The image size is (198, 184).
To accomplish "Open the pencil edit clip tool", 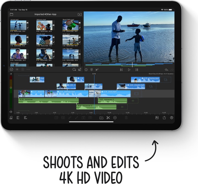I will [x=76, y=118].
